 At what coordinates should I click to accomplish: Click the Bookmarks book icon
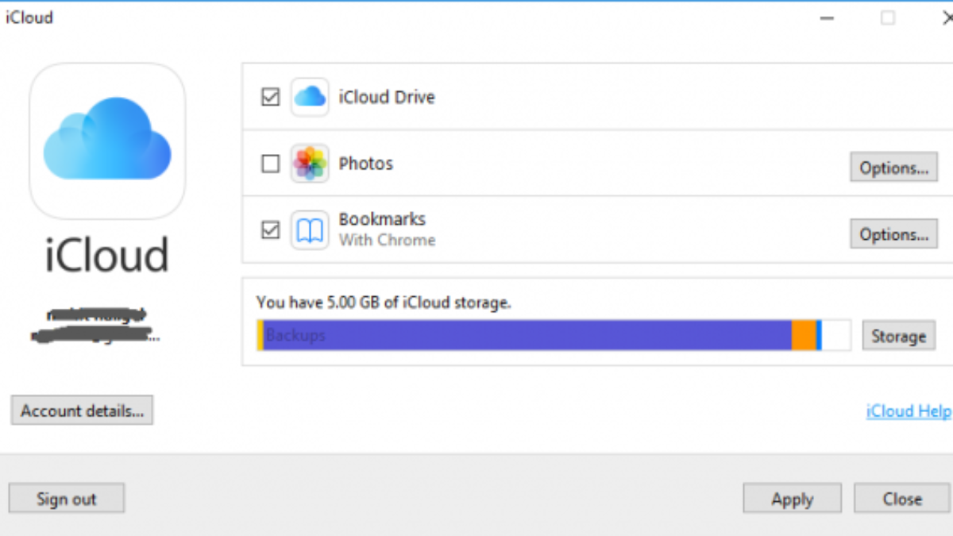[x=310, y=230]
